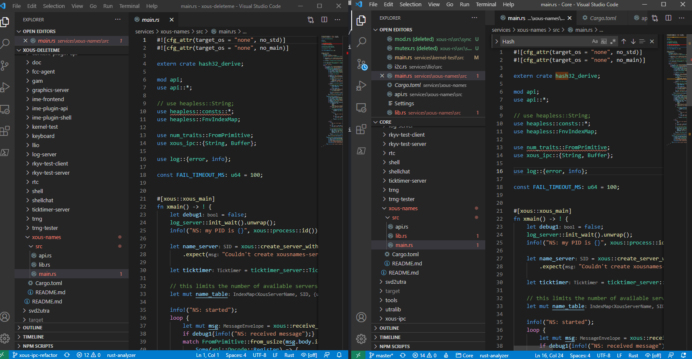Toggle Match Whole Word in find widget
The image size is (692, 359).
click(x=604, y=41)
